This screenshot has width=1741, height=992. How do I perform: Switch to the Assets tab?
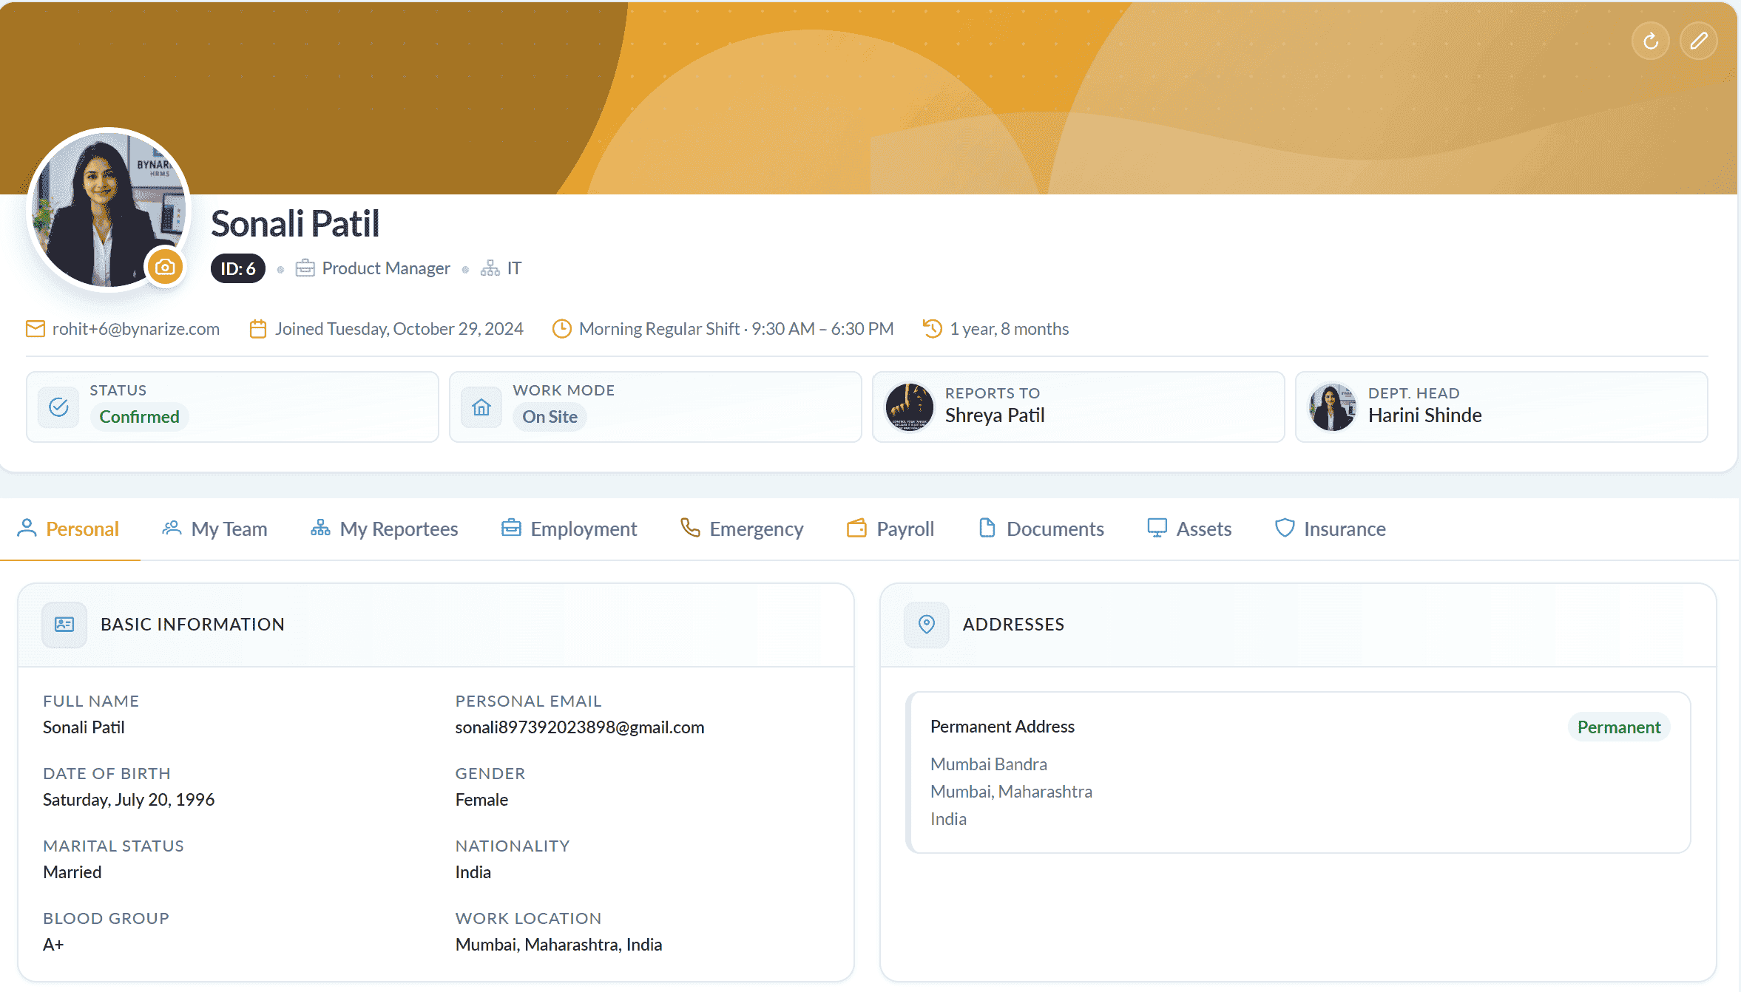coord(1189,529)
